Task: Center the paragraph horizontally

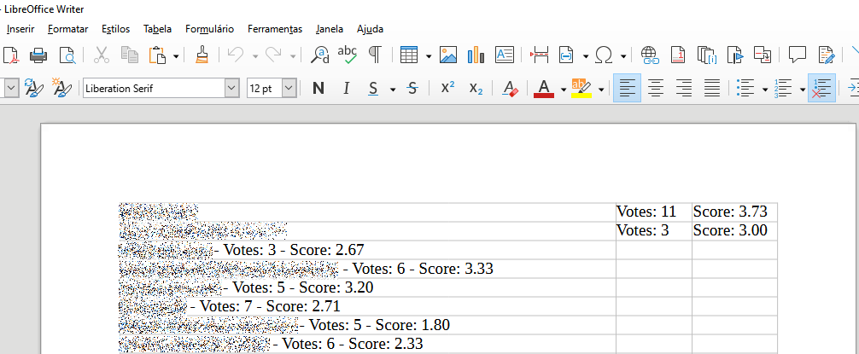Action: click(x=656, y=88)
